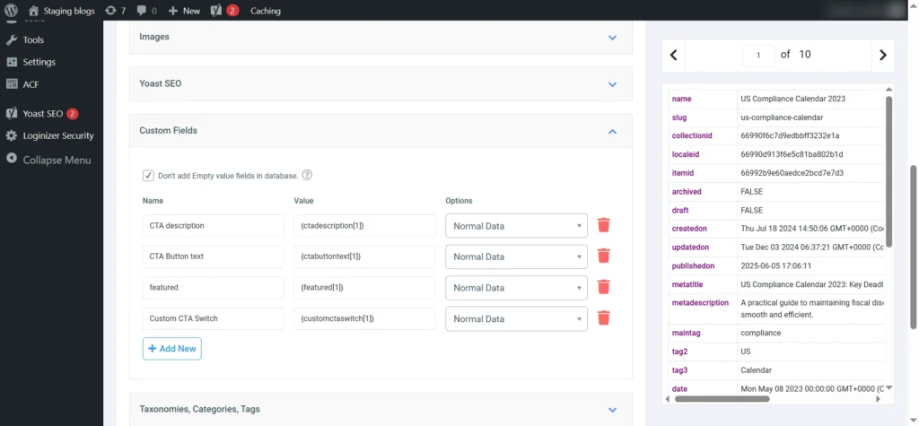The width and height of the screenshot is (919, 426).
Task: Click the WordPress logo in admin bar
Action: [11, 11]
